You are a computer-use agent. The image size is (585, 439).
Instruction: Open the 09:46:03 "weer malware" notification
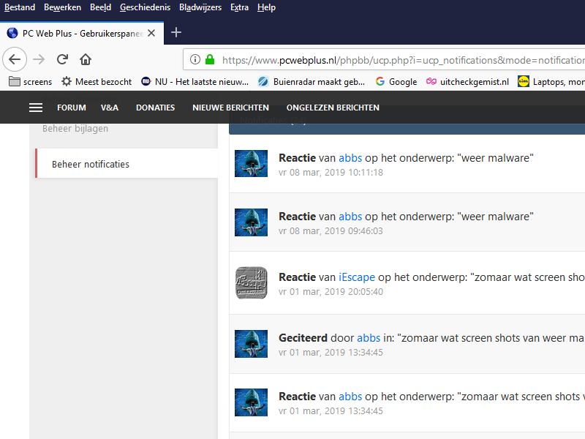point(407,222)
